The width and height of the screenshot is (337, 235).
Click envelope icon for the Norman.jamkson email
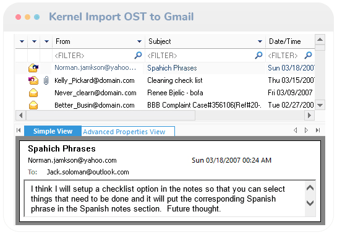pos(33,68)
